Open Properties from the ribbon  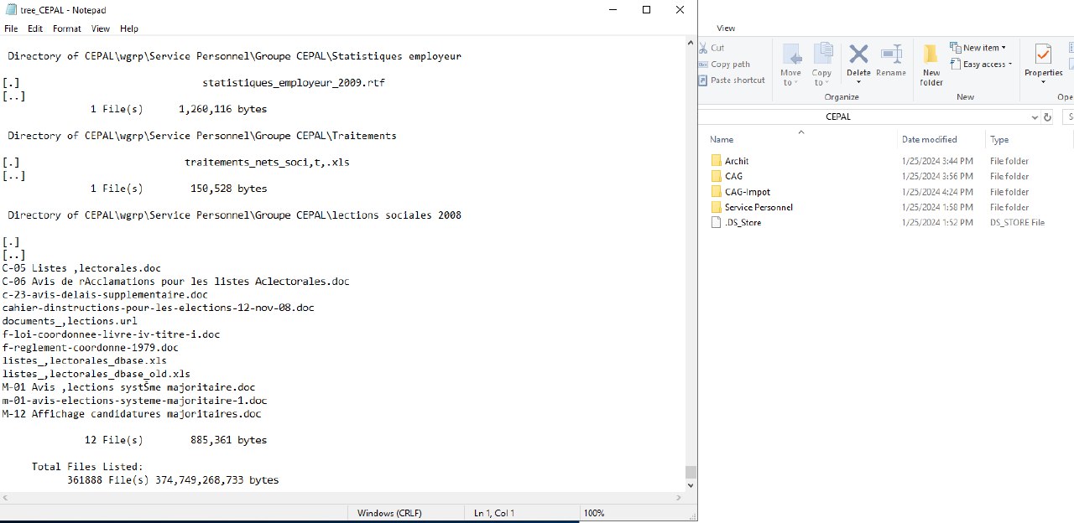(x=1043, y=62)
